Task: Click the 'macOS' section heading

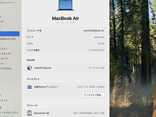Action: click(31, 60)
